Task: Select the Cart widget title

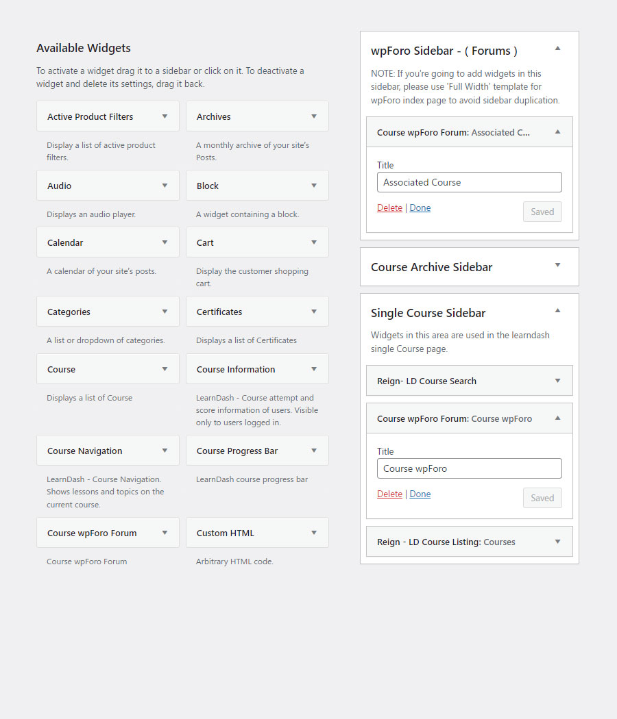Action: (205, 242)
